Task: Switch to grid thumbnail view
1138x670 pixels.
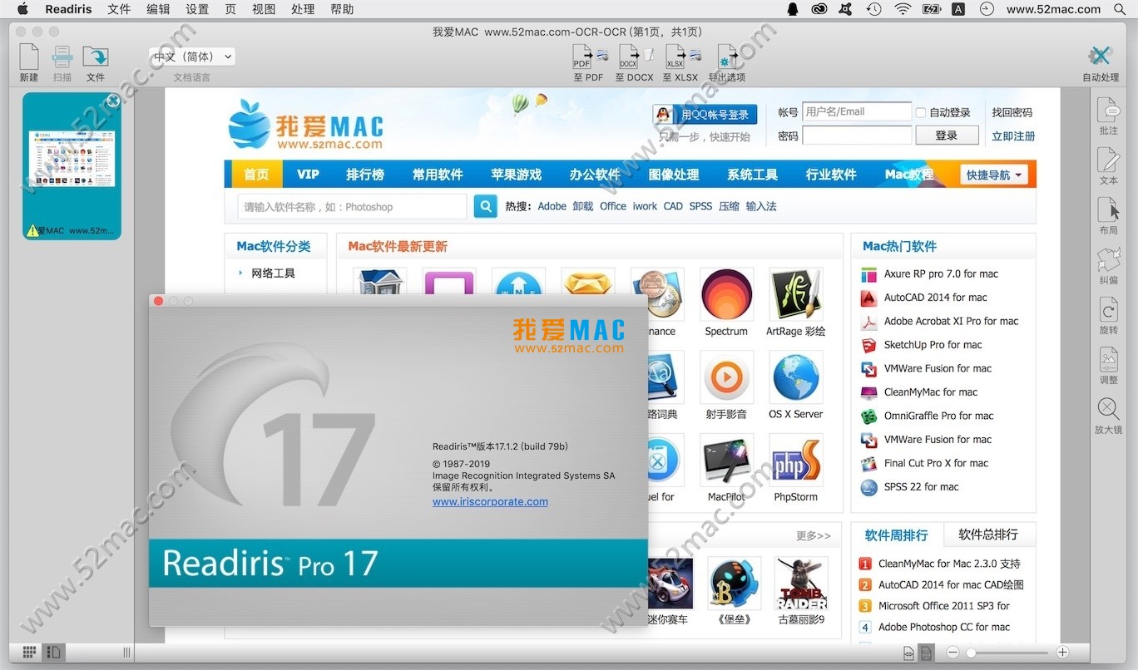Action: (29, 653)
